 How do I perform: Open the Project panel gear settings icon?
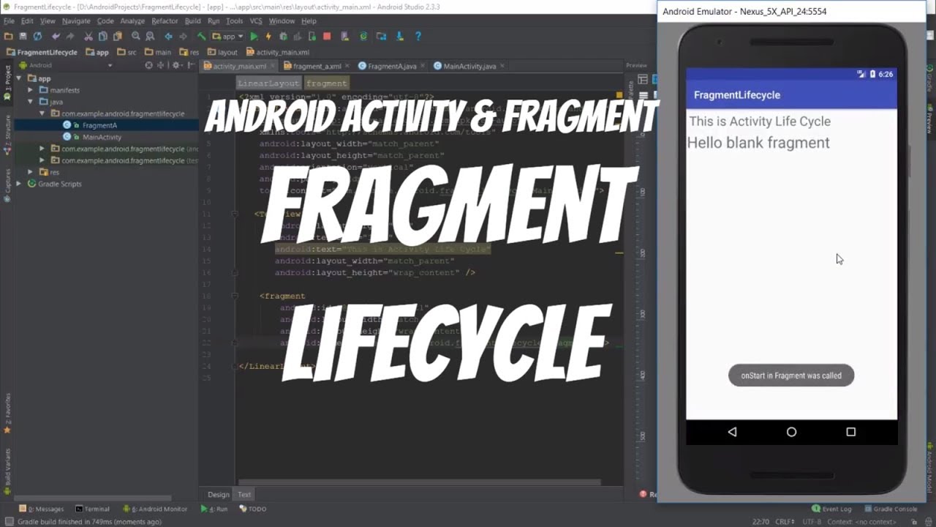point(176,65)
